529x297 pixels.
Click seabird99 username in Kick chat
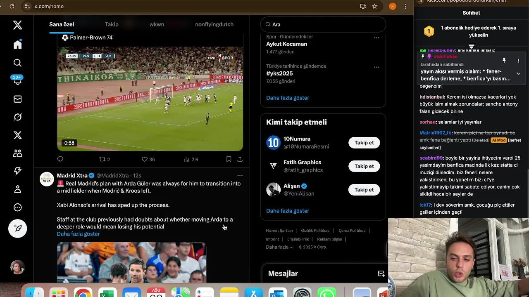[431, 158]
